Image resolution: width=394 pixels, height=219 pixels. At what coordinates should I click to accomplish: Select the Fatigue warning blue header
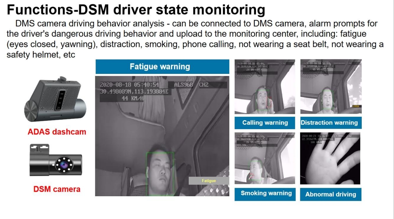(162, 67)
